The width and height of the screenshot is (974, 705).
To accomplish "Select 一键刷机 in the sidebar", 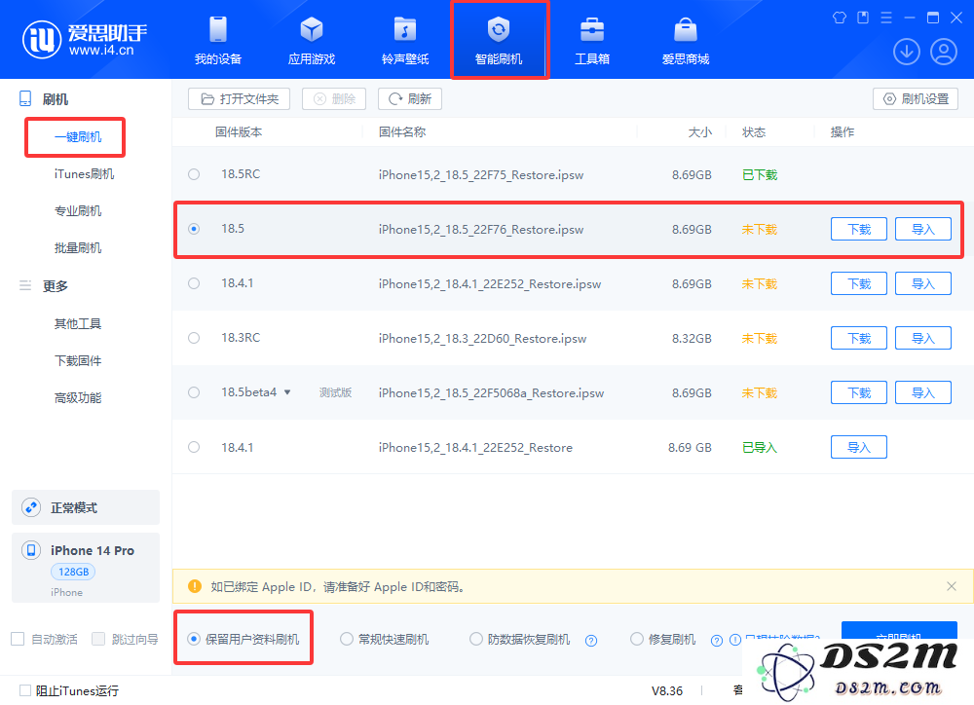I will 78,136.
